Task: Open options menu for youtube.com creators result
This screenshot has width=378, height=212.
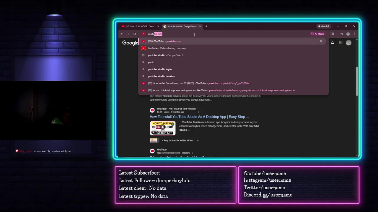Action: [x=193, y=153]
